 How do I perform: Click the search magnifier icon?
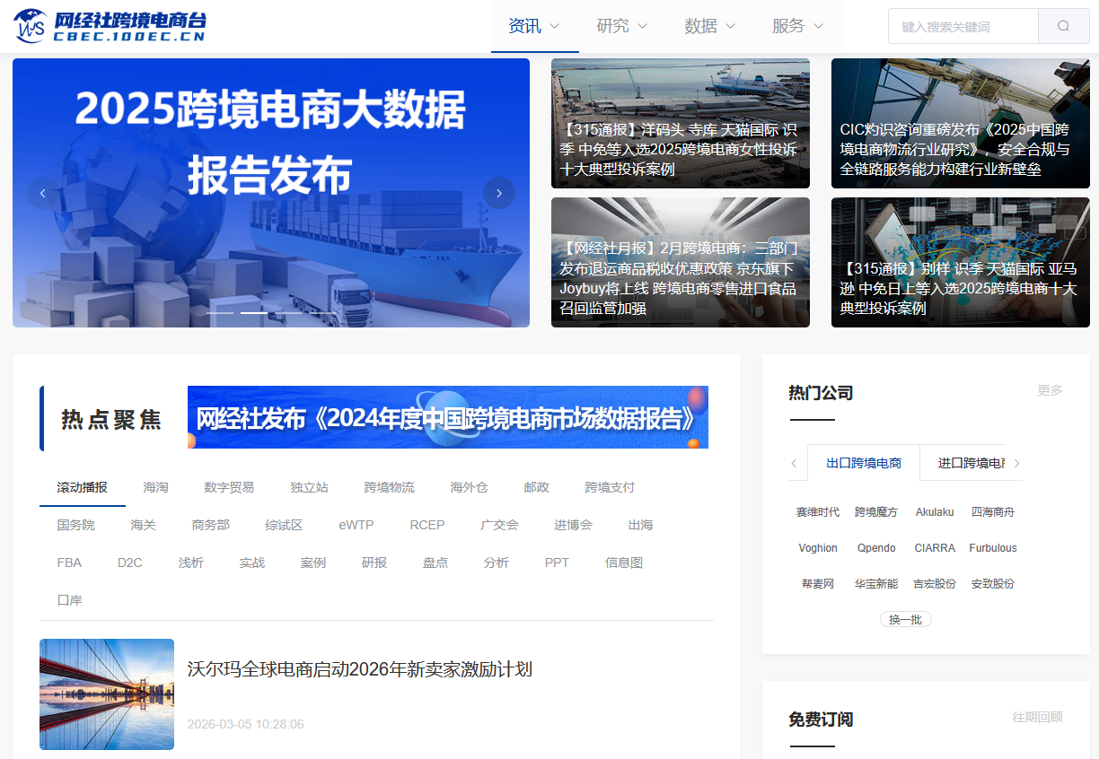click(x=1063, y=26)
